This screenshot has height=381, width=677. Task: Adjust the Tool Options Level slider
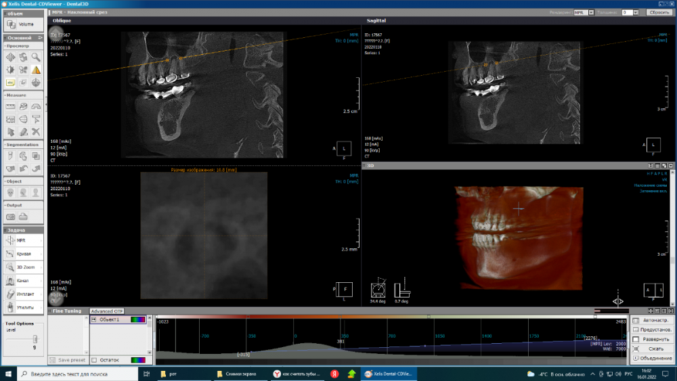click(x=35, y=338)
